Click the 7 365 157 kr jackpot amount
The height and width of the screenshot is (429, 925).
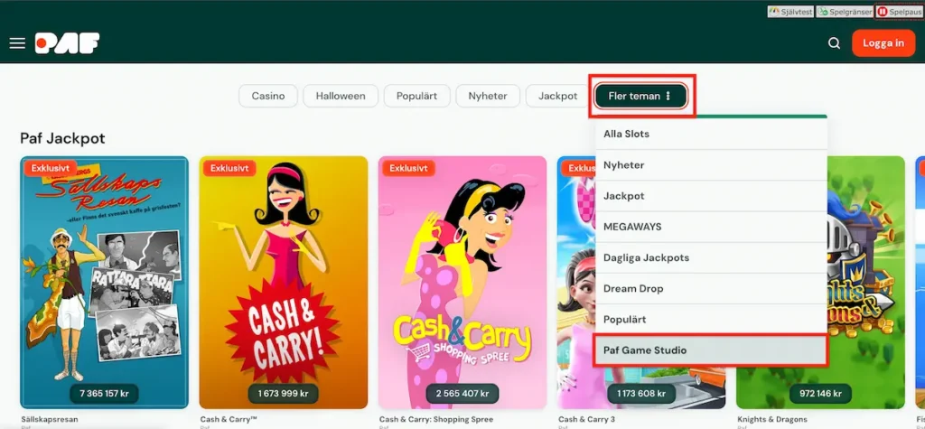[x=104, y=394]
